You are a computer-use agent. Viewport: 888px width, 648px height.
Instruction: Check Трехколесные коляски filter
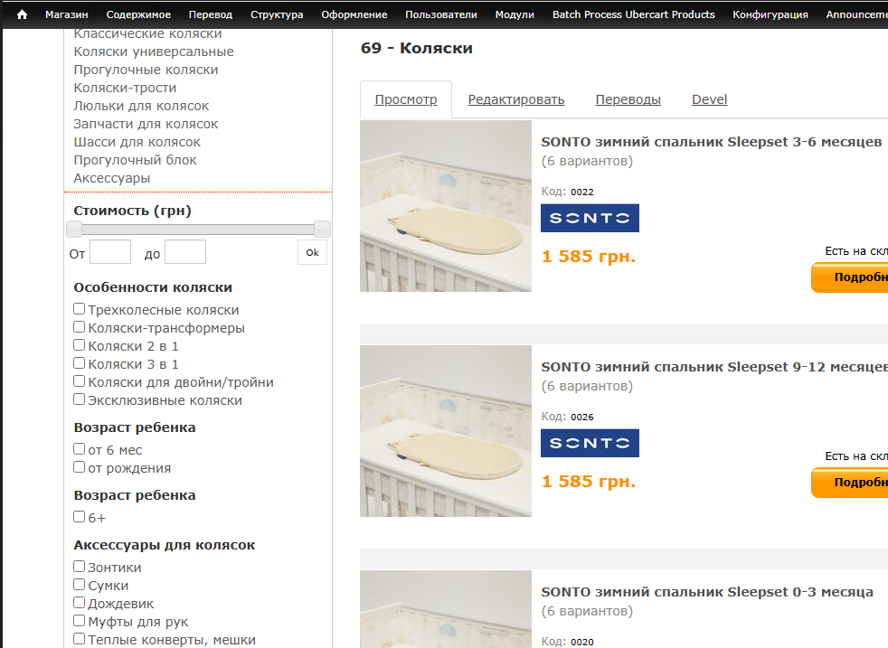click(80, 309)
